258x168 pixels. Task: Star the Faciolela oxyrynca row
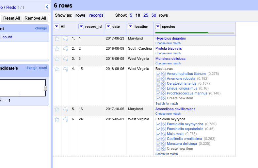(x=57, y=119)
